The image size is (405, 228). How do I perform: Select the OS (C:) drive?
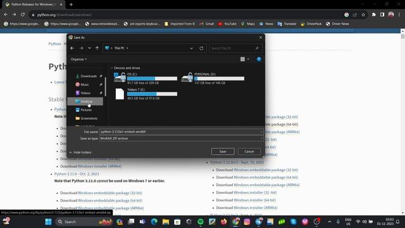click(x=146, y=79)
